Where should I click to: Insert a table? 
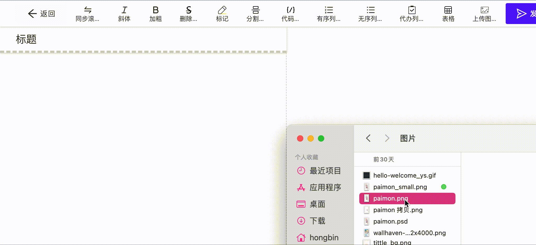coord(448,13)
